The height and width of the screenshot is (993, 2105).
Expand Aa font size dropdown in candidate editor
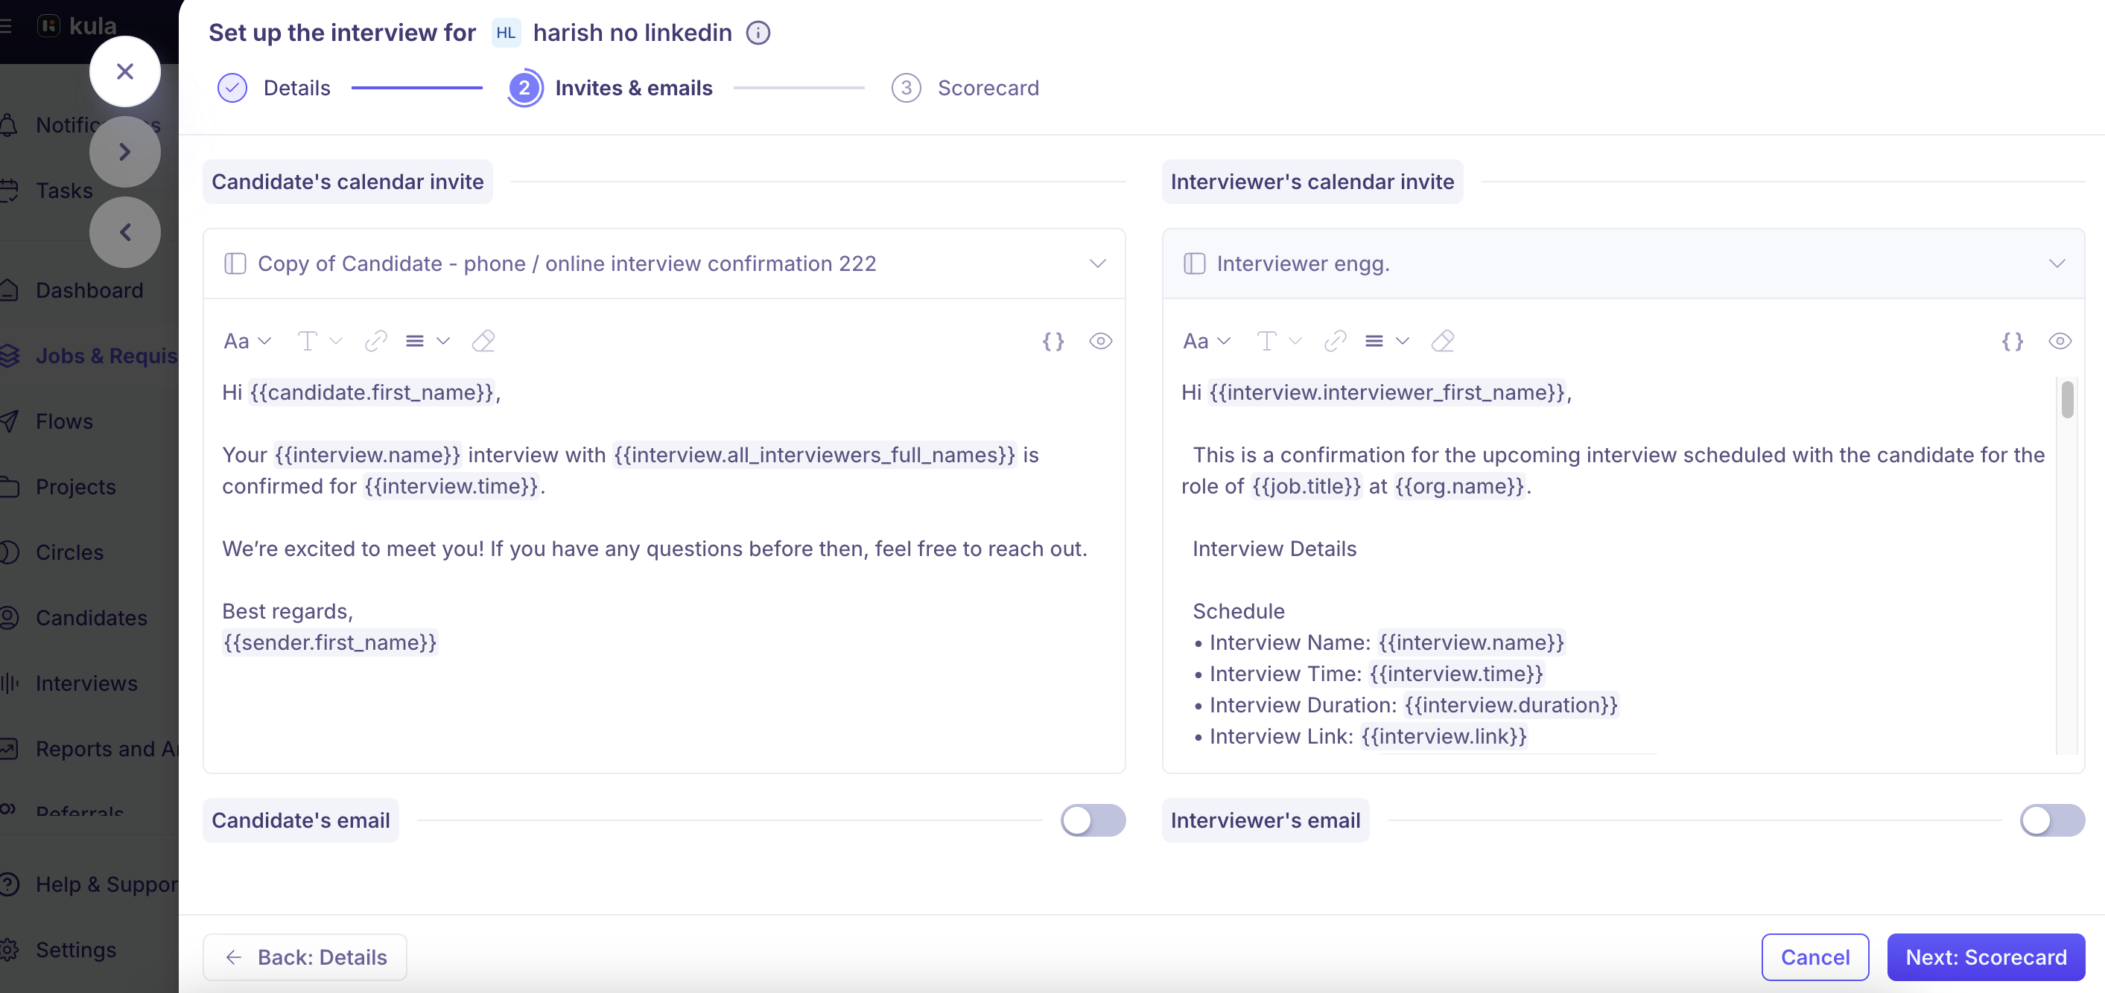(247, 342)
